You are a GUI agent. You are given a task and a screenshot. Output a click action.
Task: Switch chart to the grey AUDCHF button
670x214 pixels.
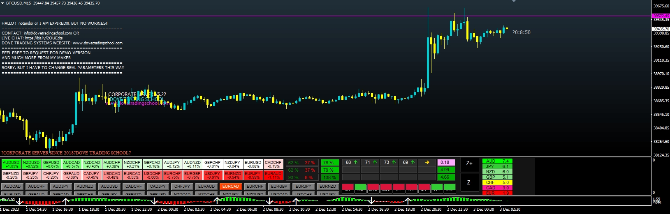37,186
